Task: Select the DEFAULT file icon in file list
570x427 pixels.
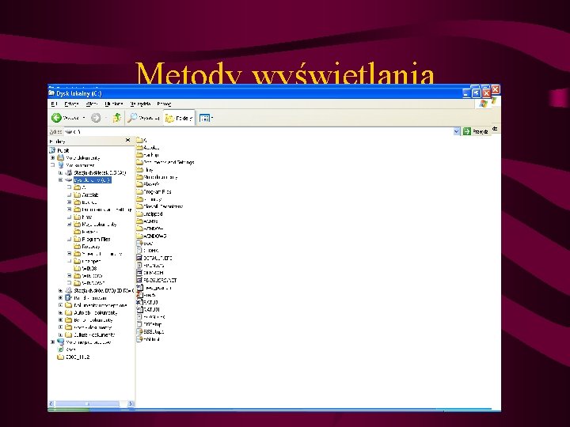Action: (x=139, y=258)
